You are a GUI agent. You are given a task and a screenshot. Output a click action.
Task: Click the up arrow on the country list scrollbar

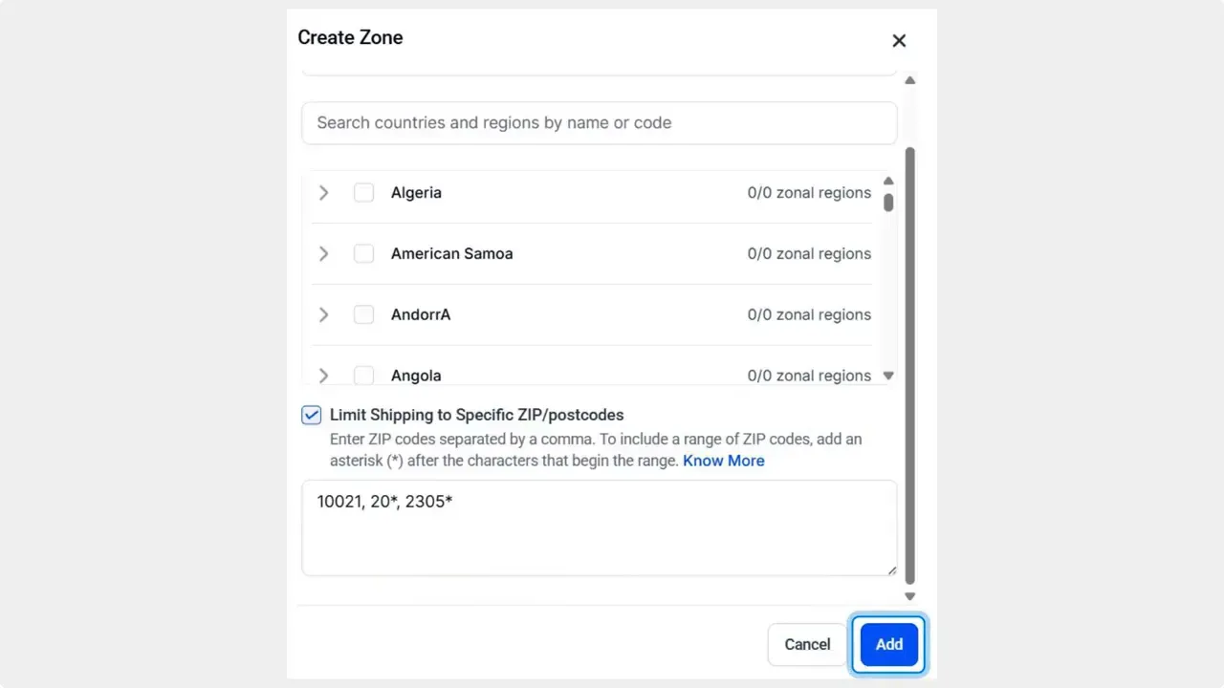(888, 181)
